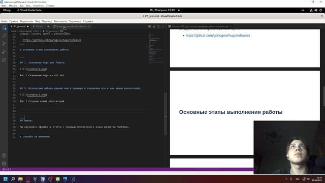This screenshot has width=325, height=183.
Task: Open the Вид menu in VS Code
Action: (x=38, y=21)
